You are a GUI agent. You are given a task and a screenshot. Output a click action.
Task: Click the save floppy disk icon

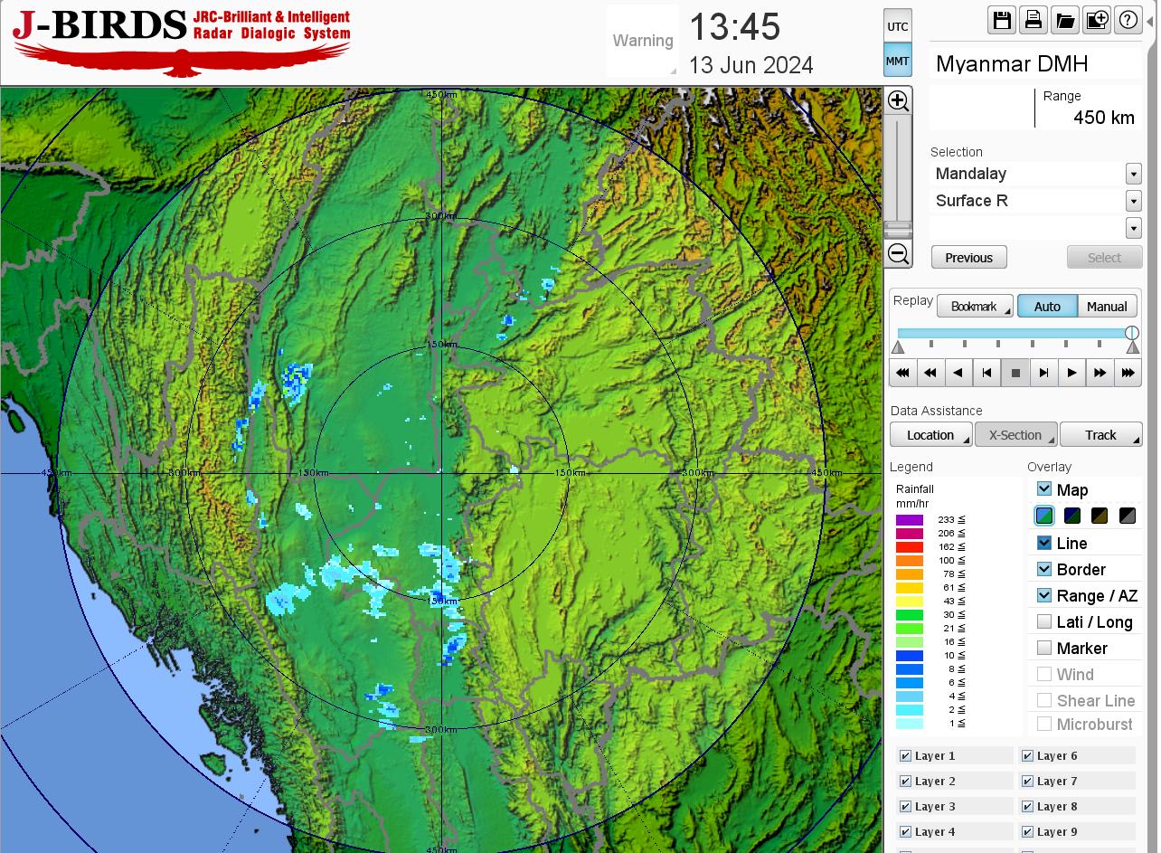(x=1002, y=20)
